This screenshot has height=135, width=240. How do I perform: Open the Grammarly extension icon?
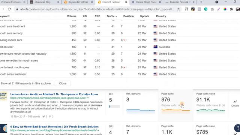coord(206,9)
